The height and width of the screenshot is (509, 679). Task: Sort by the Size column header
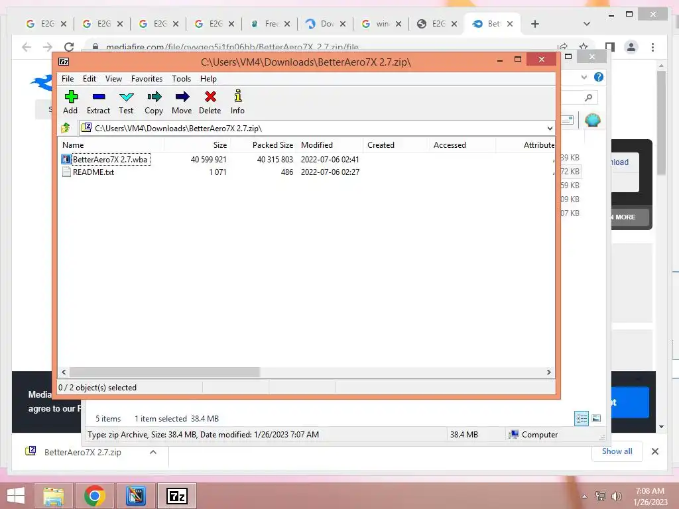pos(198,145)
